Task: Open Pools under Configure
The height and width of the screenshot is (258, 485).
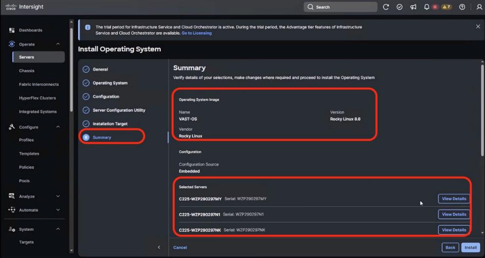Action: click(x=24, y=181)
